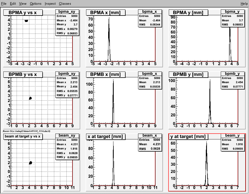249x194 pixels.
Task: Click 'Mean y 2.454' in bpmb_xy stats
Action: pos(67,87)
